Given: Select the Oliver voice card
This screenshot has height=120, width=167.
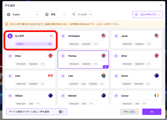Looking at the screenshot, I should (136, 60).
